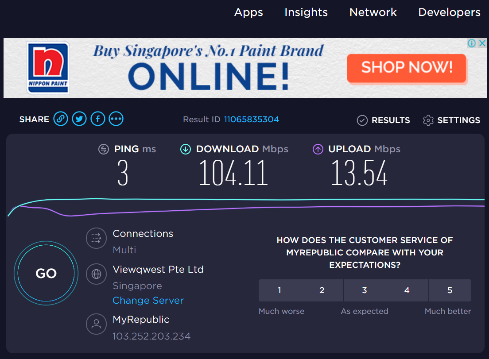489x359 pixels.
Task: Rate customer service 4
Action: [407, 290]
